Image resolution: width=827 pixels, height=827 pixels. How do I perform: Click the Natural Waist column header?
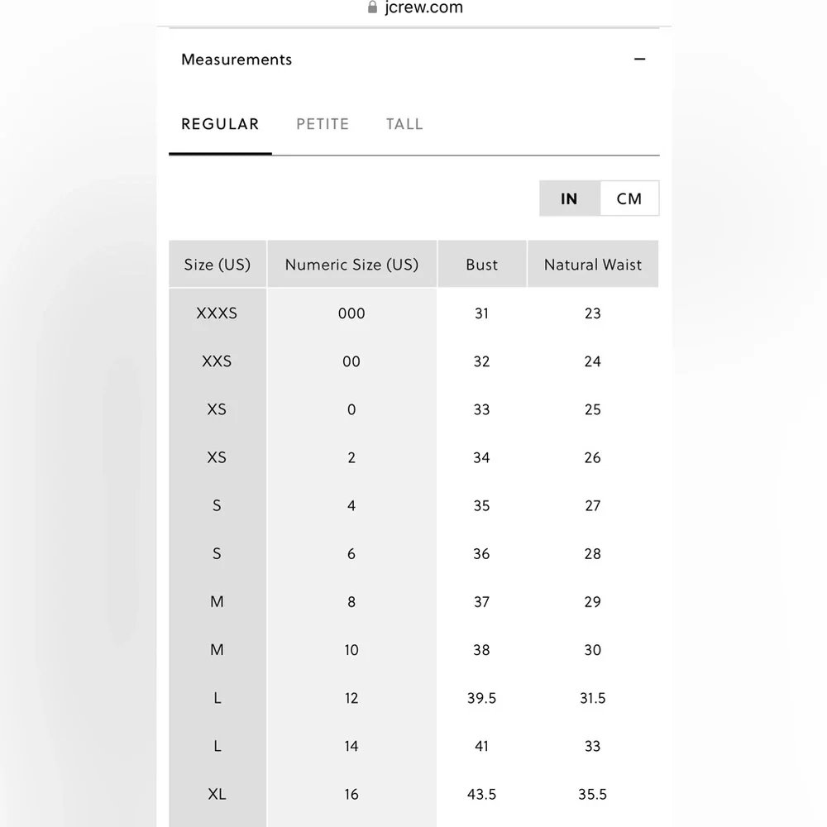pyautogui.click(x=592, y=265)
